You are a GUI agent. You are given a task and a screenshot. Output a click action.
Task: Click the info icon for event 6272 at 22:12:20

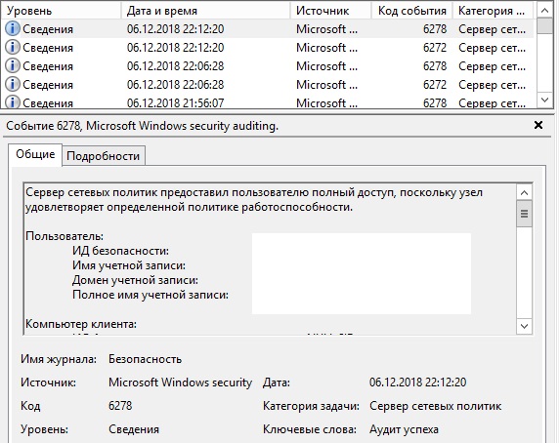(x=13, y=47)
